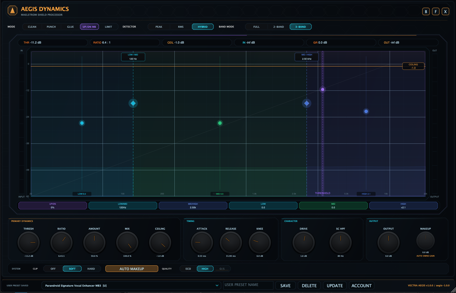The image size is (456, 293).
Task: Click the ATTACK knob
Action: (202, 242)
